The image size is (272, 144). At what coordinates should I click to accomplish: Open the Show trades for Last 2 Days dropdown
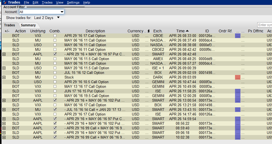click(58, 18)
